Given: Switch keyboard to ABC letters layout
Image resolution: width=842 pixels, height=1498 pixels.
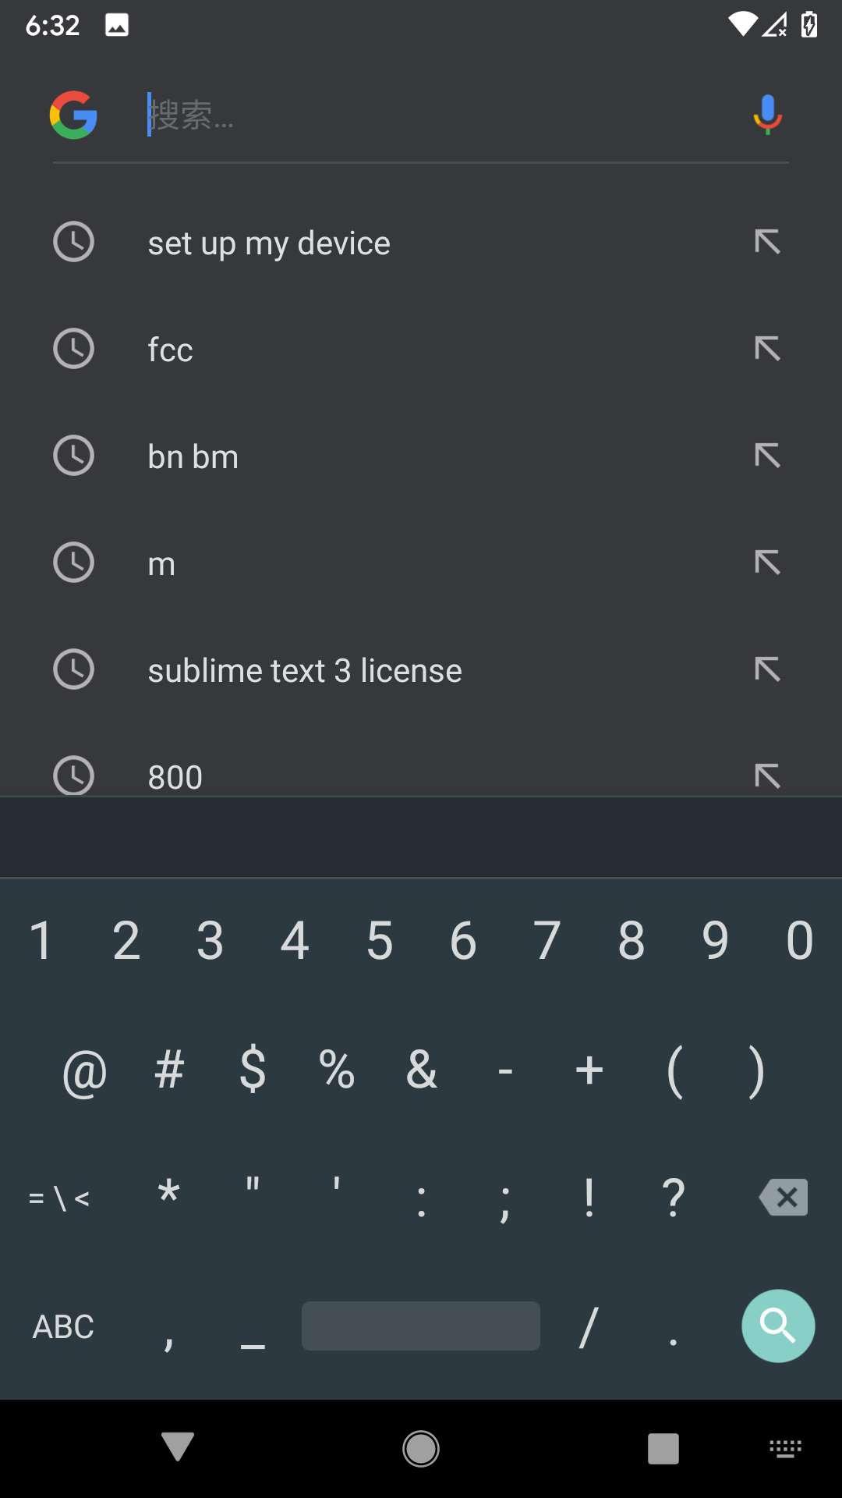Looking at the screenshot, I should (x=63, y=1326).
